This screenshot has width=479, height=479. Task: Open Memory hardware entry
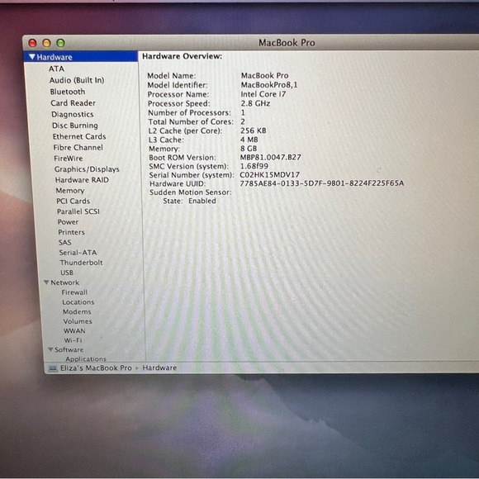point(70,191)
